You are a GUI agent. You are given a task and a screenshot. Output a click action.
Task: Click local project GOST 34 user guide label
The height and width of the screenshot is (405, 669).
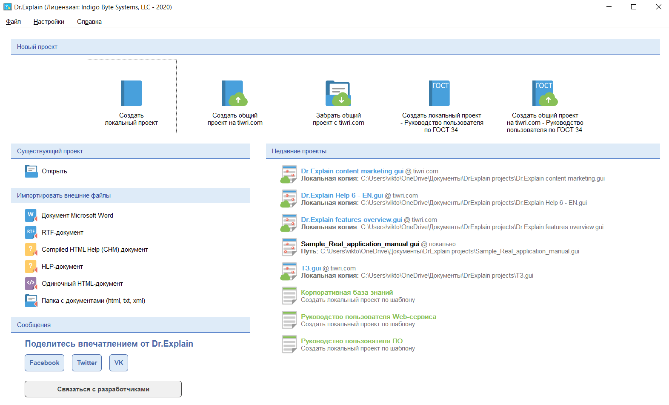point(442,123)
